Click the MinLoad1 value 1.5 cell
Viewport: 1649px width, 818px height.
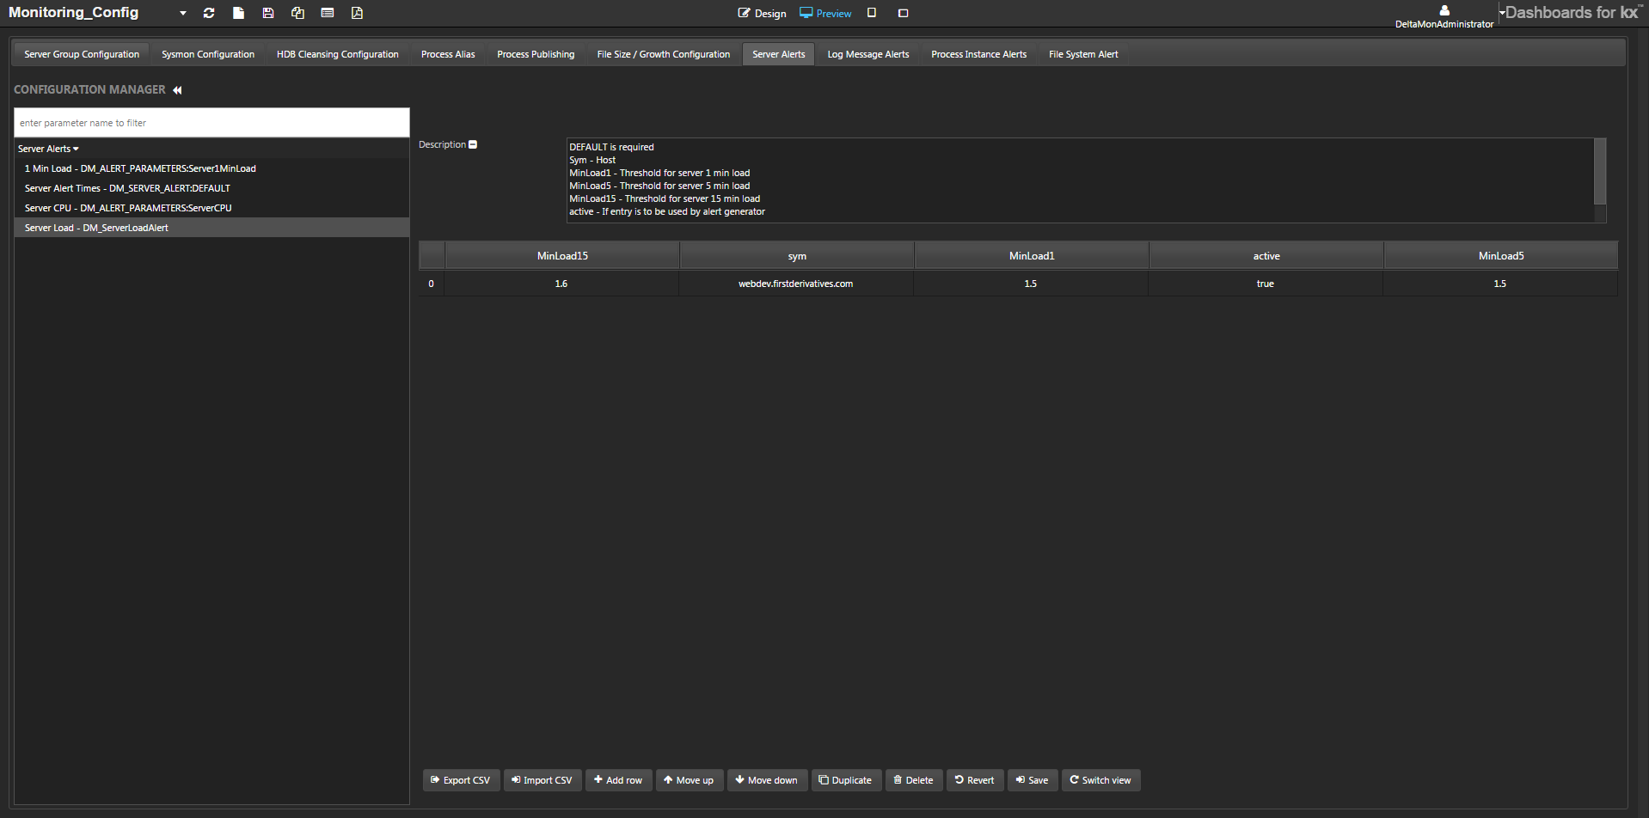pyautogui.click(x=1031, y=284)
